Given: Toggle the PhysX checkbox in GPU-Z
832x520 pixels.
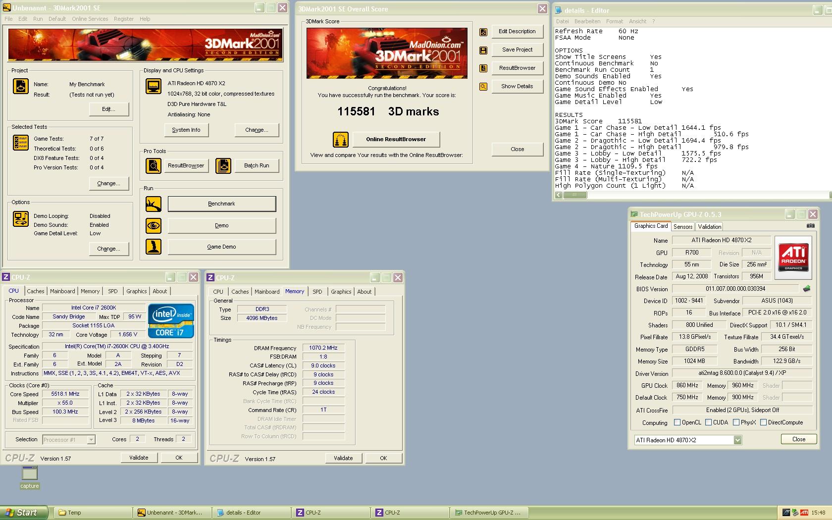Looking at the screenshot, I should click(736, 422).
